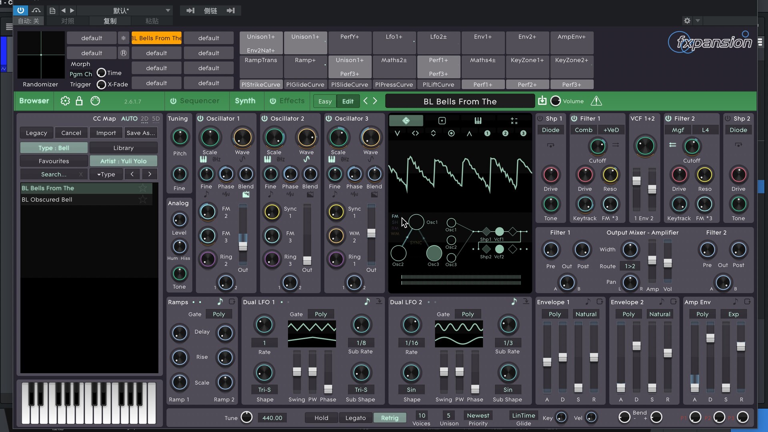The image size is (768, 432).
Task: Toggle the plugin bypass power button
Action: tap(20, 10)
